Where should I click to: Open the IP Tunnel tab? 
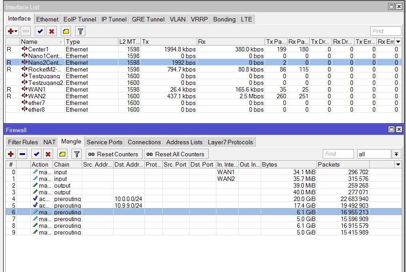click(x=114, y=19)
